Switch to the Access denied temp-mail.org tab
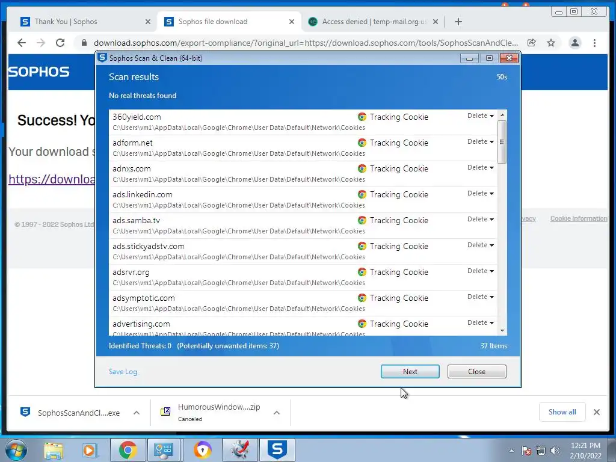The width and height of the screenshot is (616, 462). 374,22
